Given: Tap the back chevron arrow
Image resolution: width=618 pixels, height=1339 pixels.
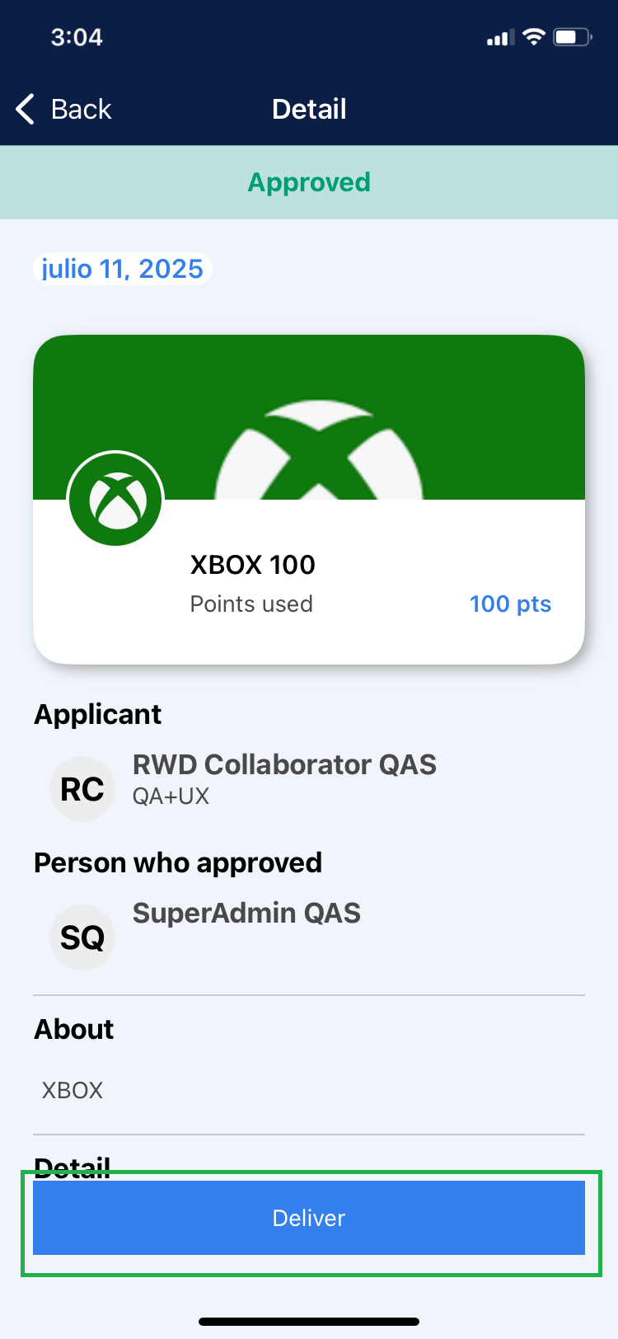Looking at the screenshot, I should [x=26, y=109].
